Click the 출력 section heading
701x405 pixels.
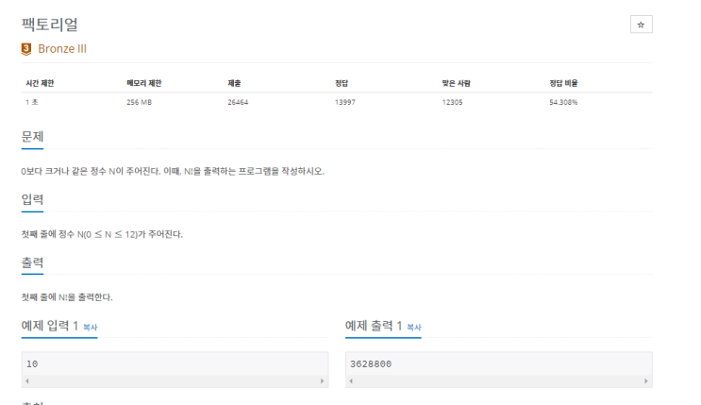(x=32, y=262)
